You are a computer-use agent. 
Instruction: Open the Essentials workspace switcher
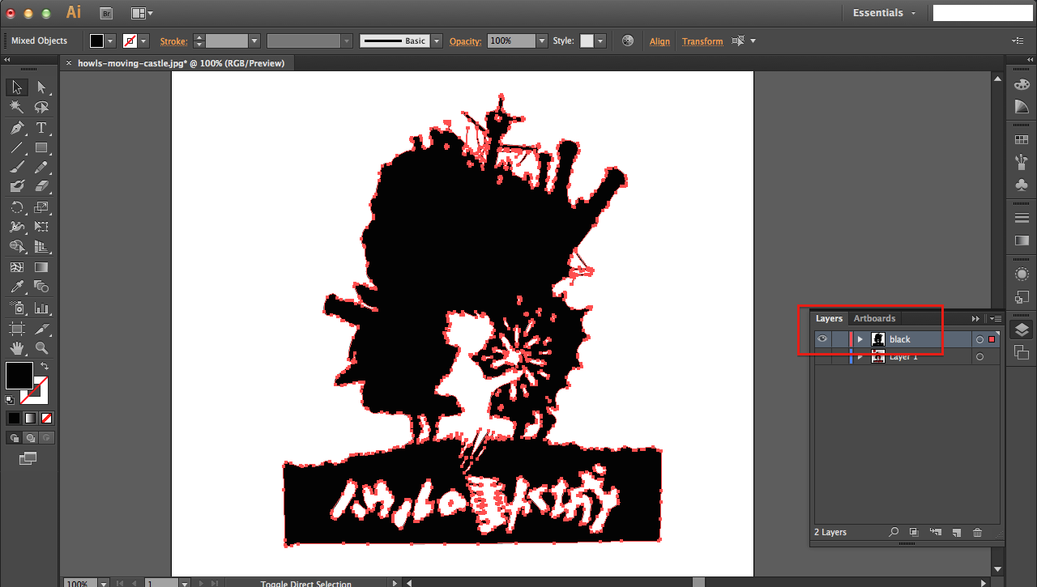pos(885,13)
